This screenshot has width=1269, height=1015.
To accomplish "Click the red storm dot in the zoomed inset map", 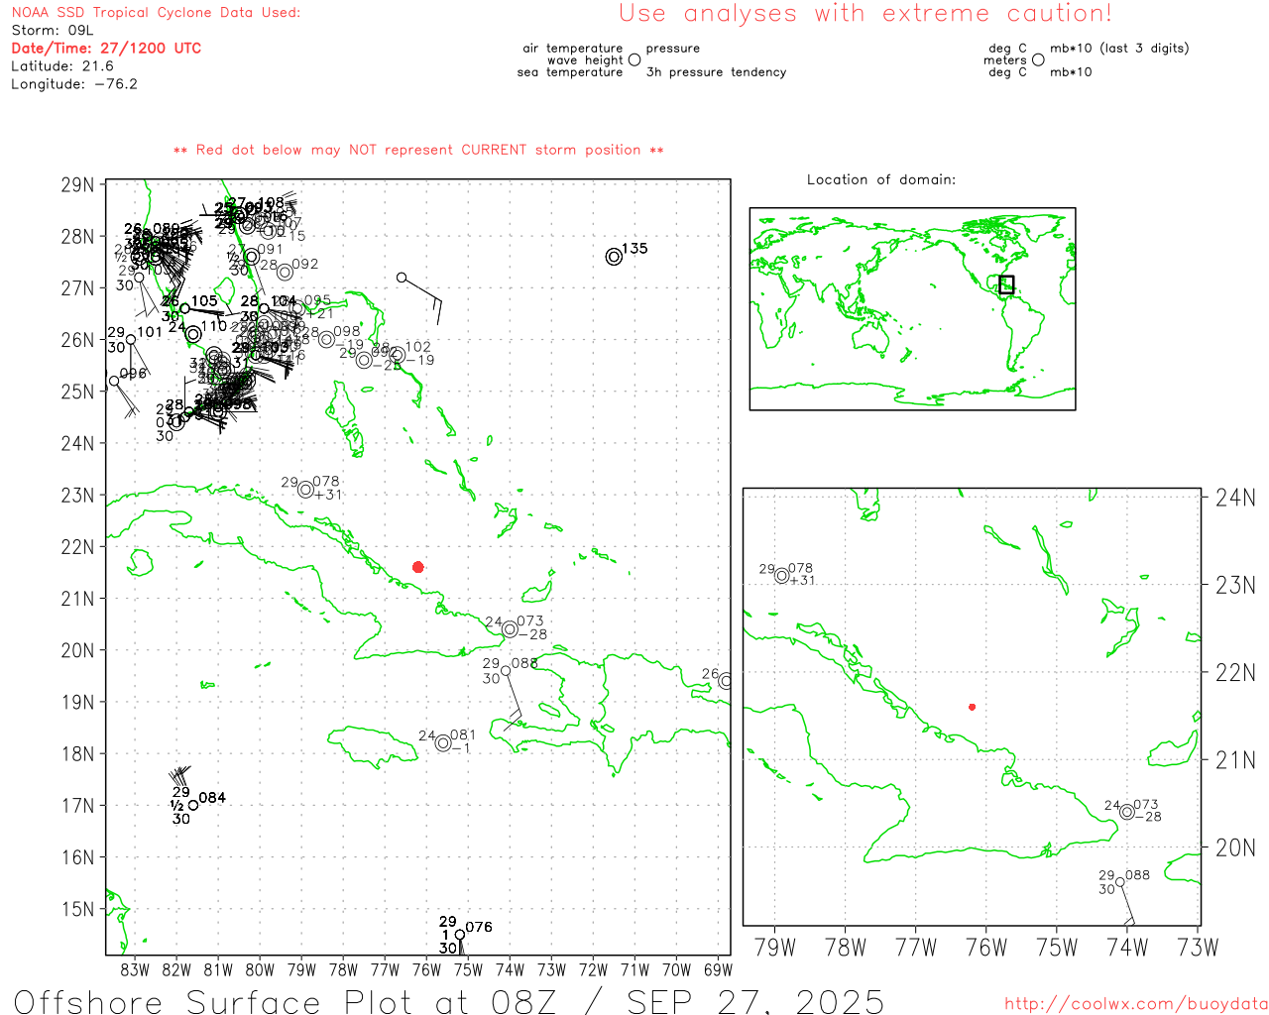I will point(972,707).
